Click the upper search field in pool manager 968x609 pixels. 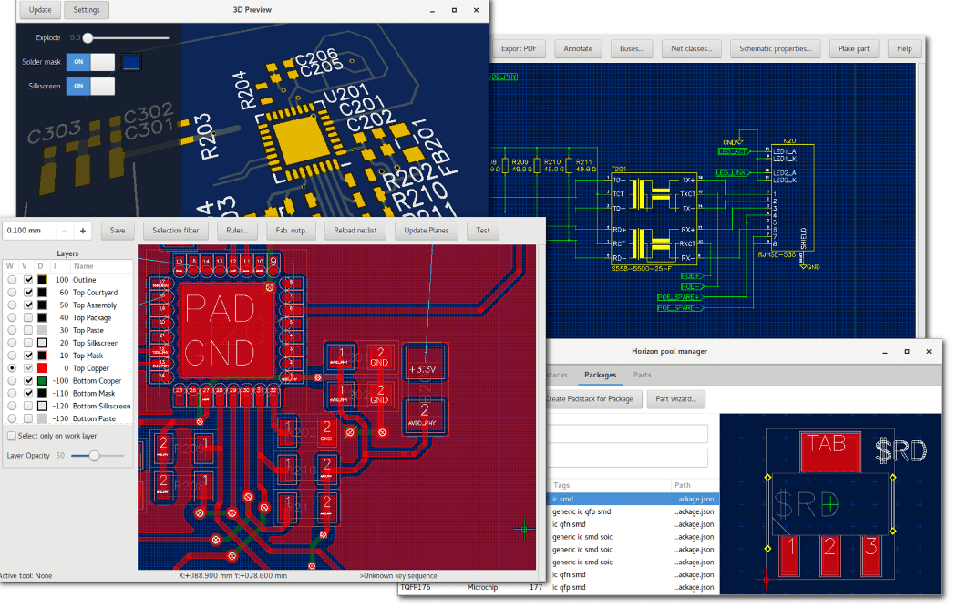point(628,434)
